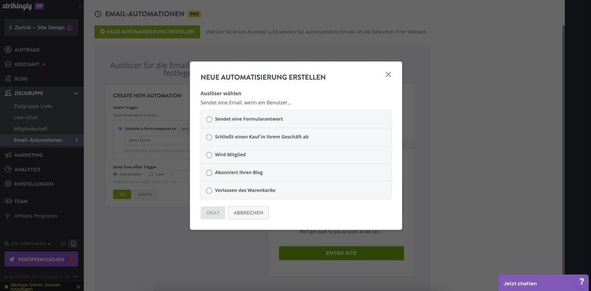This screenshot has height=291, width=591.
Task: Collapse the Zielgruppe sidebar section
Action: [x=75, y=92]
